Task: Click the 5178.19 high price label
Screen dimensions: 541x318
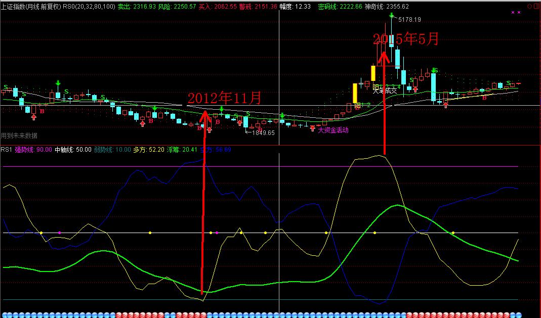Action: pos(409,20)
